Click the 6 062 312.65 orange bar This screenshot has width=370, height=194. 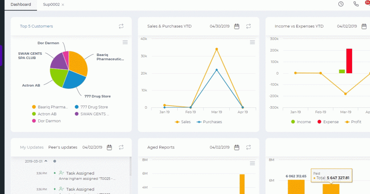point(296,187)
